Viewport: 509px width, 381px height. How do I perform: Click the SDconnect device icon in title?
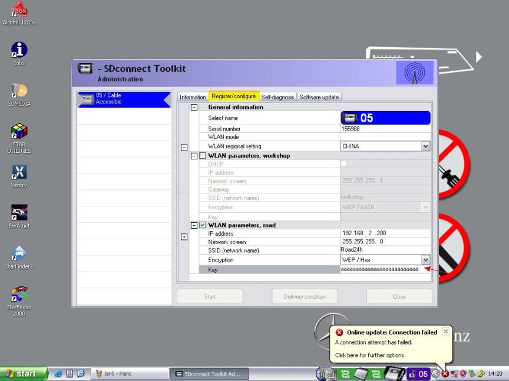click(x=85, y=68)
